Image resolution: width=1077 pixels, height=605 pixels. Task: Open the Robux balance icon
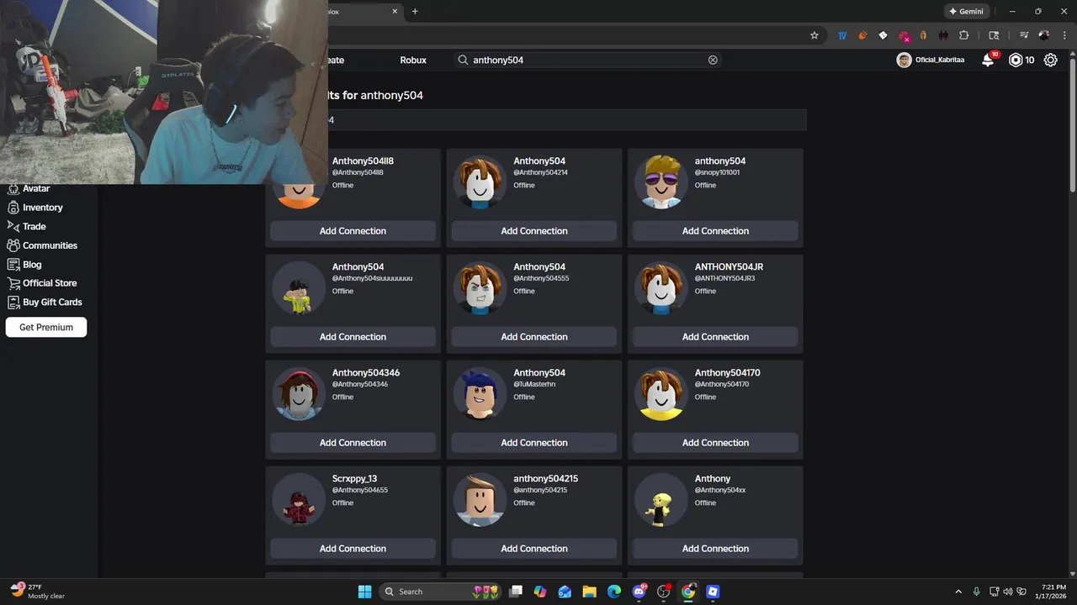[1016, 60]
